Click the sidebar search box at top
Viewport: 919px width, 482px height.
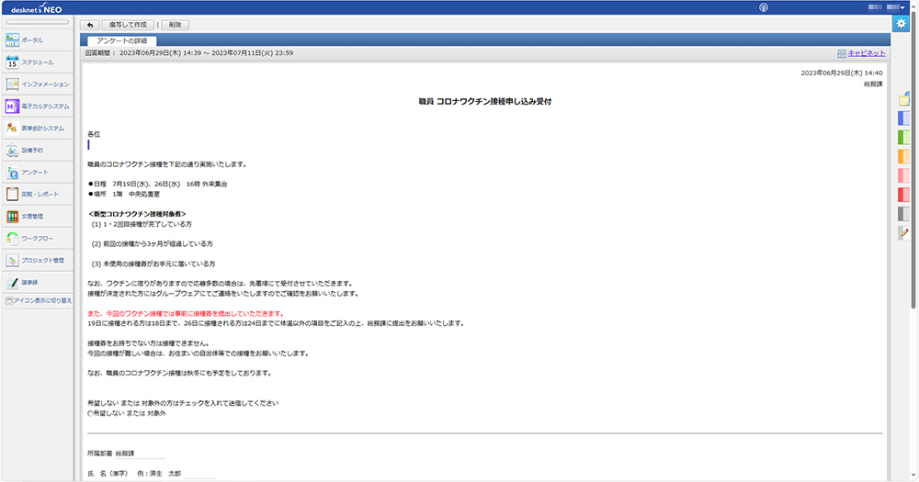[x=38, y=22]
